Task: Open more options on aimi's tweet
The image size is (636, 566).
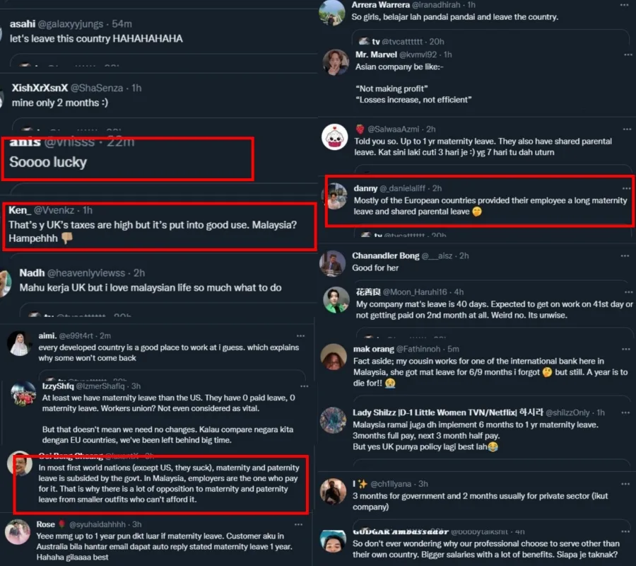Action: pos(300,336)
